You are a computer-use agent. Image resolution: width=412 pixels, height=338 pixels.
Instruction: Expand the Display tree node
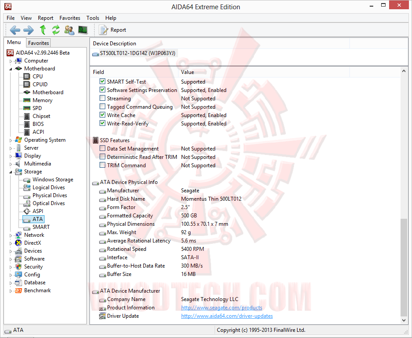pyautogui.click(x=11, y=156)
